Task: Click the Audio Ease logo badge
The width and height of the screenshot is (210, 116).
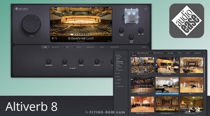Action: click(187, 21)
